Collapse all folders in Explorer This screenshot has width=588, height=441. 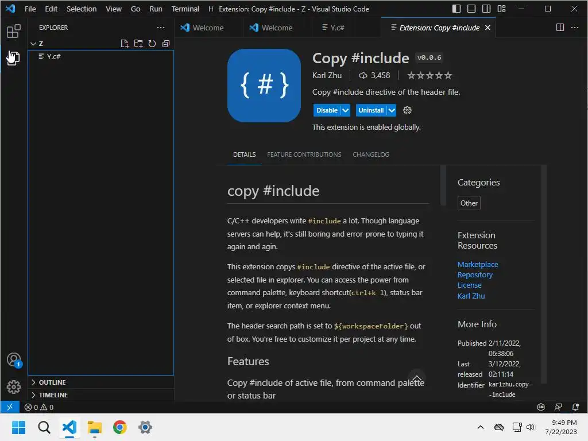(x=166, y=44)
